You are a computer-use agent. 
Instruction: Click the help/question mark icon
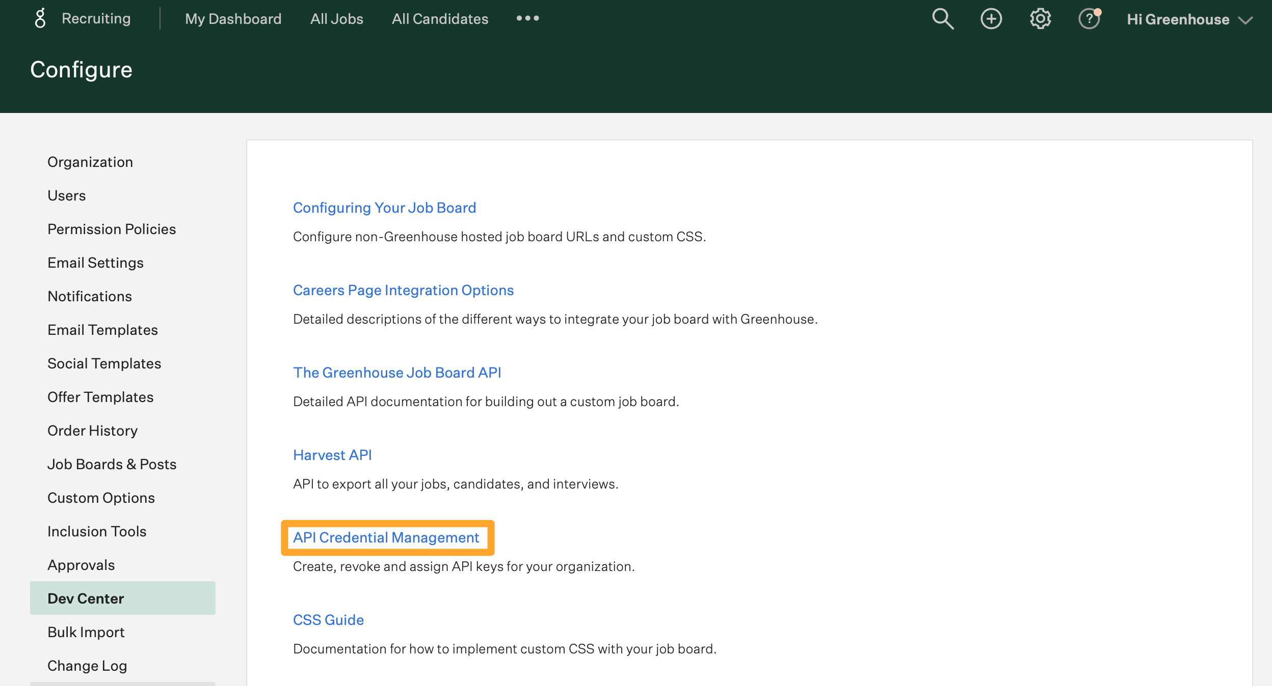[x=1089, y=19]
